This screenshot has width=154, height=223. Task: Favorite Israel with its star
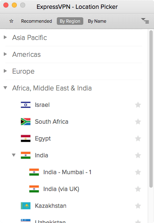tap(138, 105)
